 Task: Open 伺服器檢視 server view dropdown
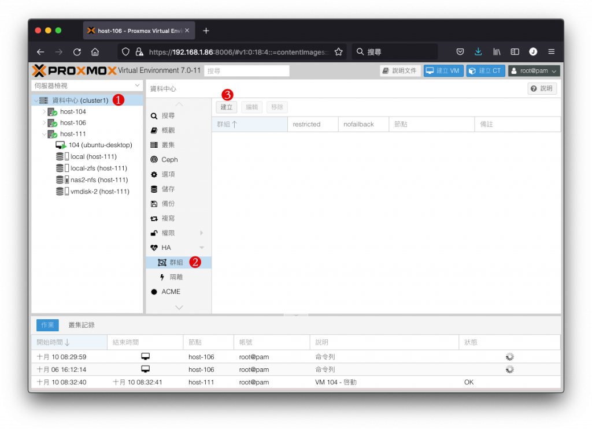click(87, 85)
